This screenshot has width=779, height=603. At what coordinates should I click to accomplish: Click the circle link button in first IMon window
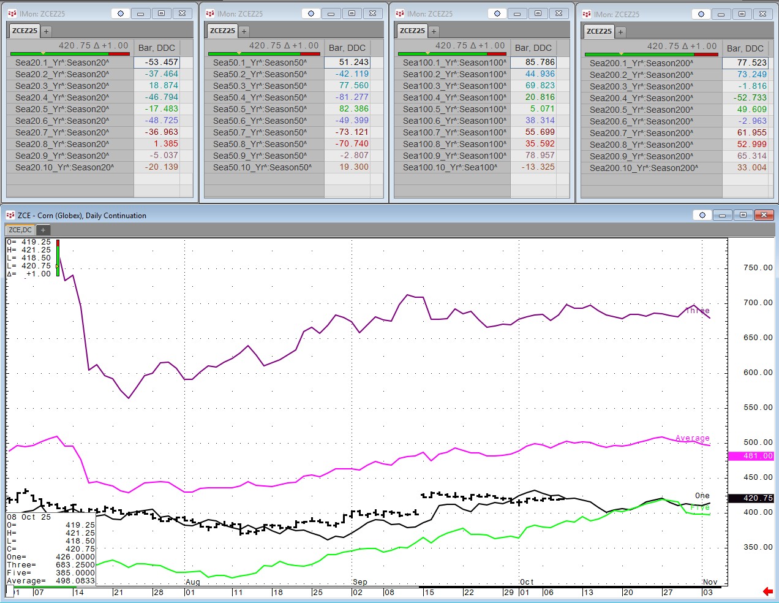[121, 13]
